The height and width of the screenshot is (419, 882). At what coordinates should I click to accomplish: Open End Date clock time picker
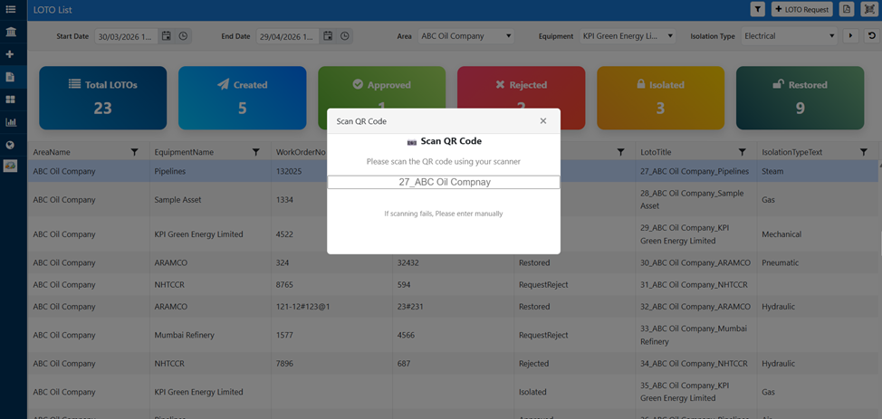[345, 36]
